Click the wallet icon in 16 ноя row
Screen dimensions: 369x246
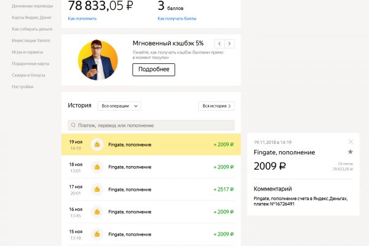(x=97, y=212)
